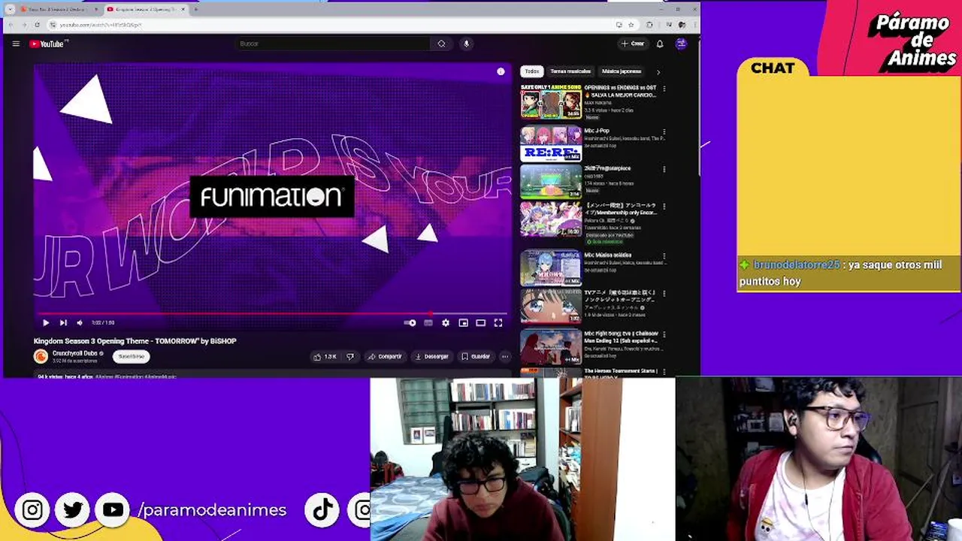This screenshot has width=962, height=541.
Task: Mute the video volume
Action: (x=80, y=322)
